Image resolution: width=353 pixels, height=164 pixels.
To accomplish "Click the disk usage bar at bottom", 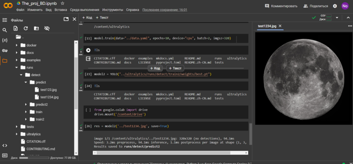I will pyautogui.click(x=34, y=158).
